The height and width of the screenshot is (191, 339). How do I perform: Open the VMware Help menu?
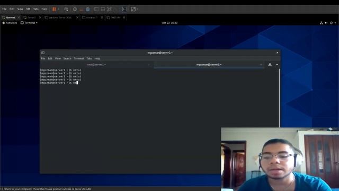(x=44, y=9)
